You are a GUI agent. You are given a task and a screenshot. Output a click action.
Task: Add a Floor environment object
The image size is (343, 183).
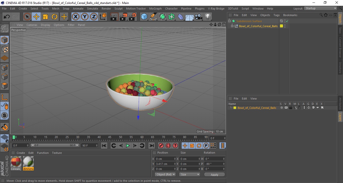(189, 17)
